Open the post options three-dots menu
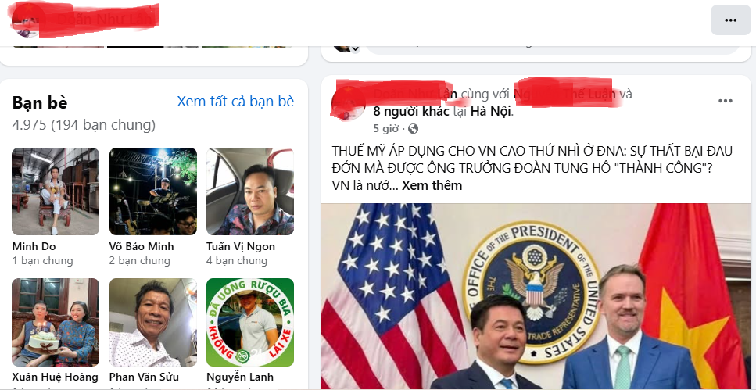This screenshot has width=756, height=390. [726, 101]
